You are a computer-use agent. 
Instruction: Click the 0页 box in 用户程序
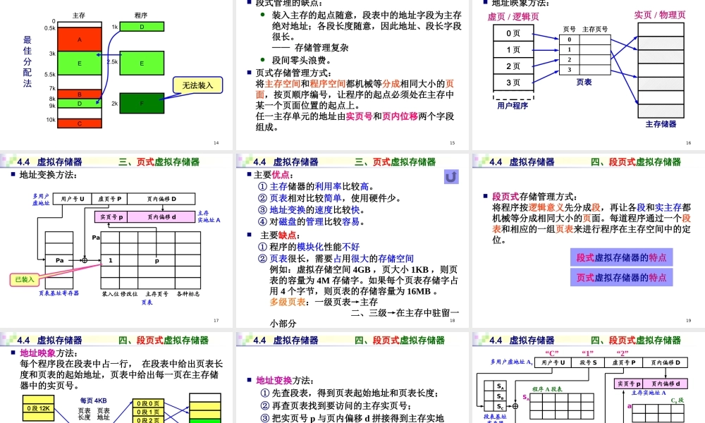pos(513,34)
